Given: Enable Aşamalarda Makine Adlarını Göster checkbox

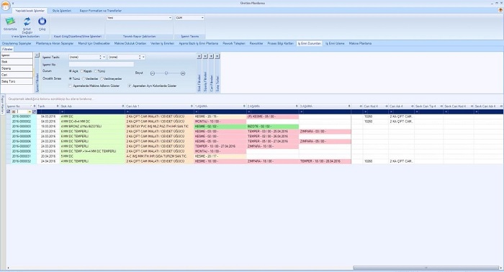Looking at the screenshot, I should 71,86.
